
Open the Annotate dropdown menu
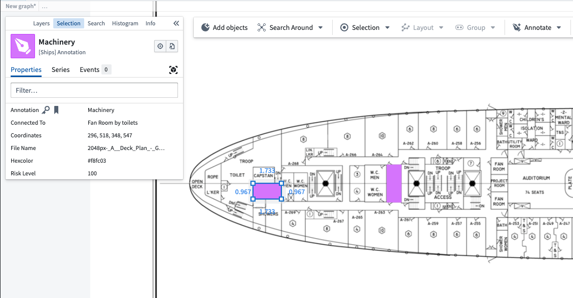click(x=537, y=27)
